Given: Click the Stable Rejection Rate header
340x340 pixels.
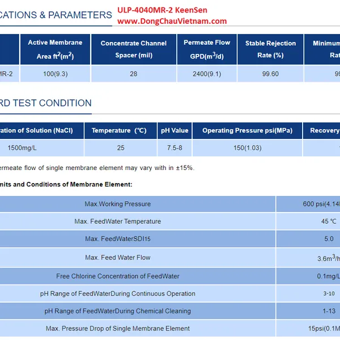Looking at the screenshot, I should (x=270, y=49).
